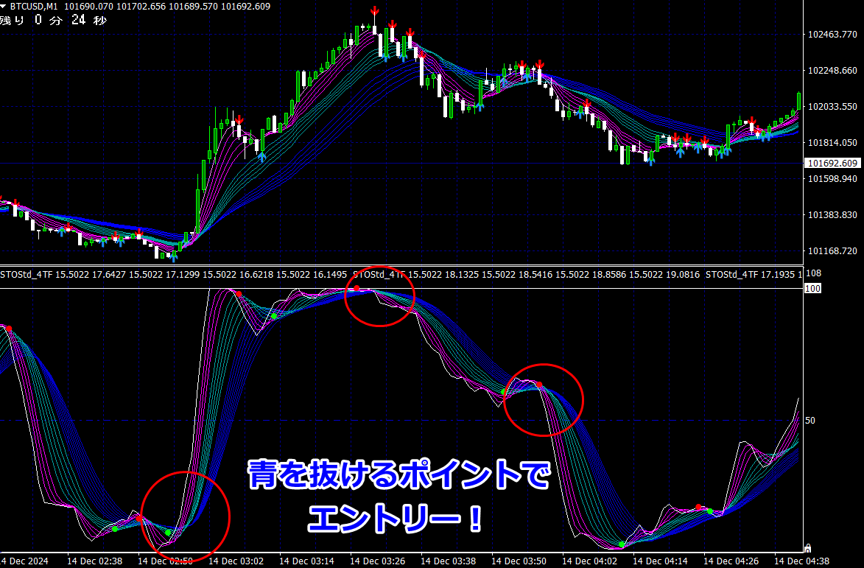Click the 101383.830 price axis label
Image resolution: width=864 pixels, height=568 pixels.
tap(832, 215)
